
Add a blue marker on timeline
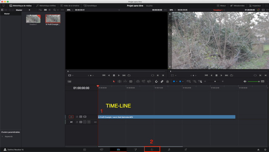(x=180, y=81)
